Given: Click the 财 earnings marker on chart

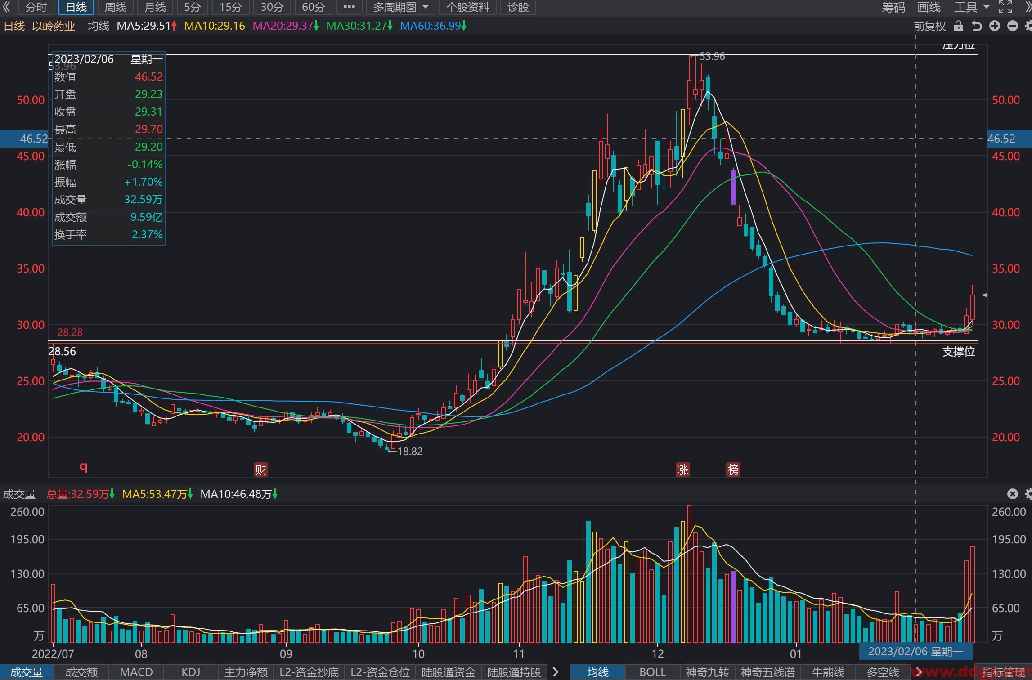Looking at the screenshot, I should [x=261, y=470].
